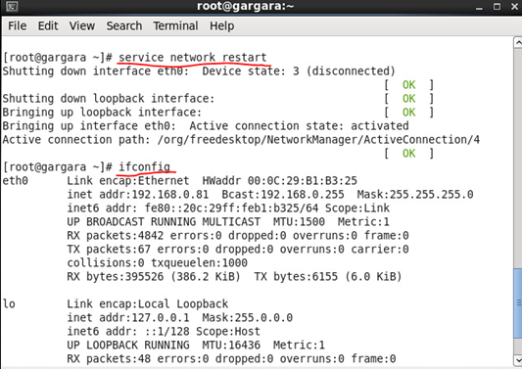
Task: Click the empty scrollbar track above thumb
Action: 518,158
